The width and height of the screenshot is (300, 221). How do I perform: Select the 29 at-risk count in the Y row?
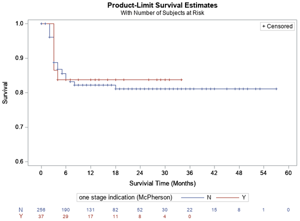point(65,215)
